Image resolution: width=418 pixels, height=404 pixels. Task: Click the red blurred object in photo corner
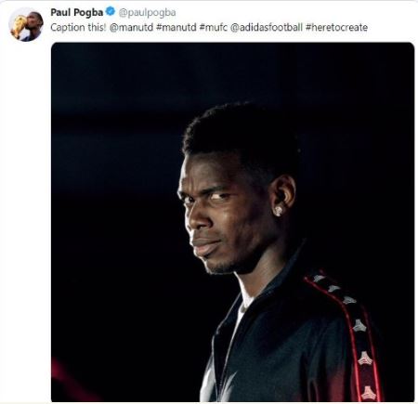[x=67, y=381]
